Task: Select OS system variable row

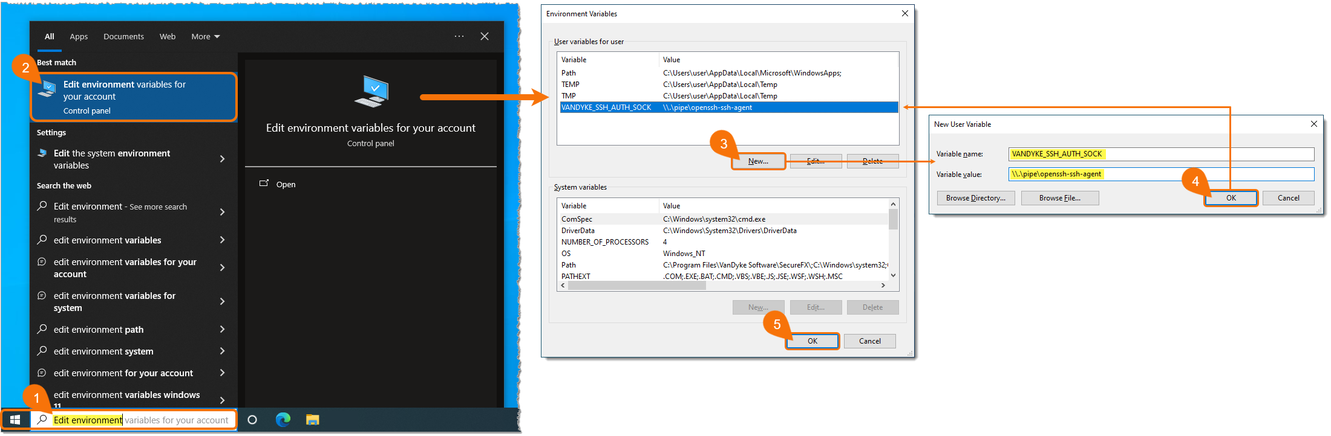Action: click(723, 254)
